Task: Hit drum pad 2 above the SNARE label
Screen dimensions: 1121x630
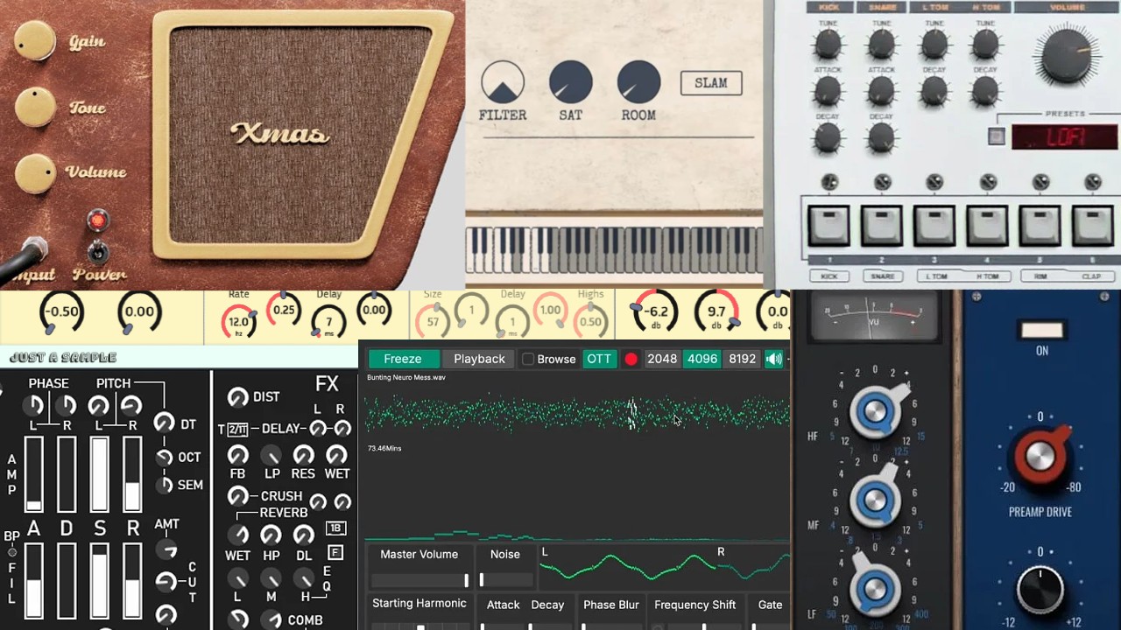Action: coord(881,226)
